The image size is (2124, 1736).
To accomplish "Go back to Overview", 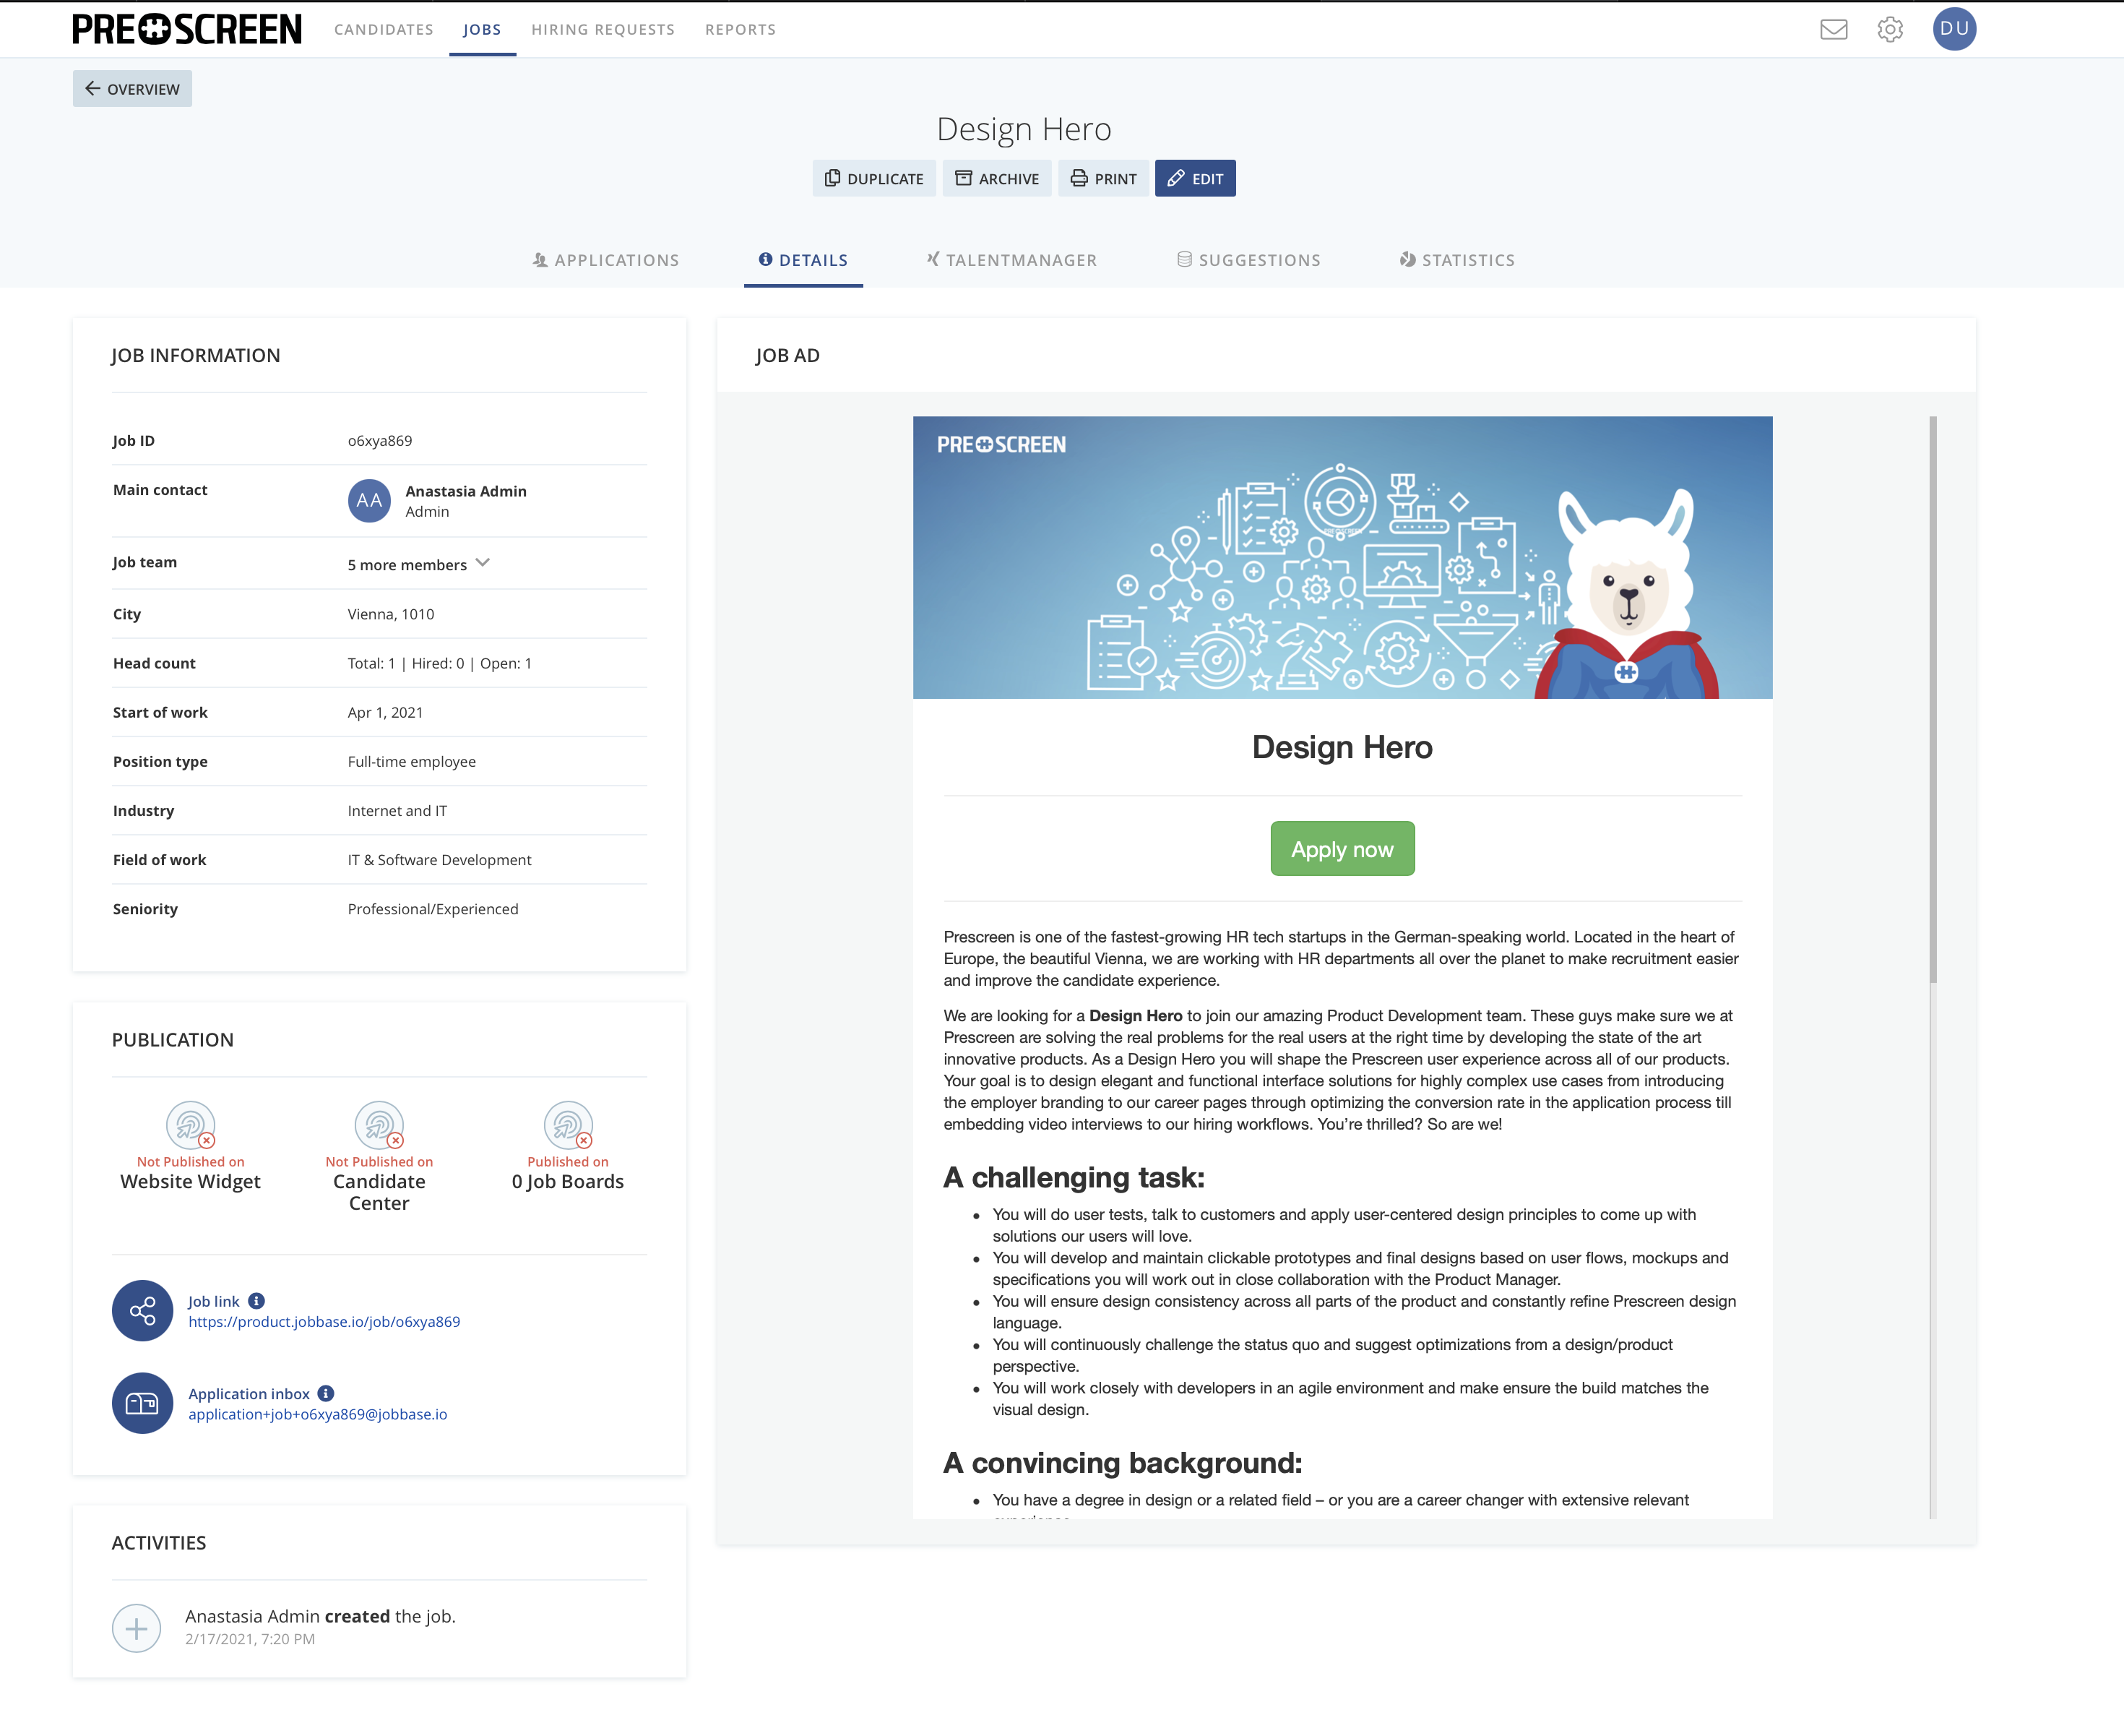I will point(132,88).
